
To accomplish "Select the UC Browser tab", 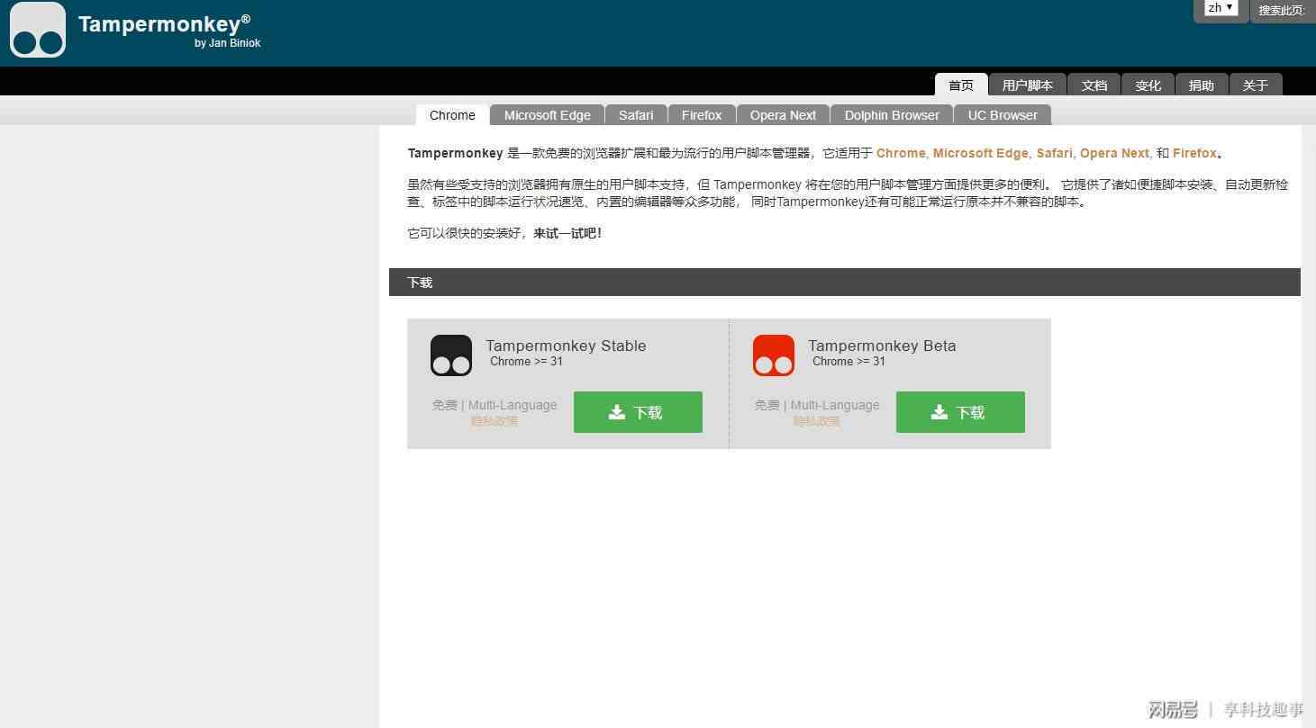I will 1003,115.
